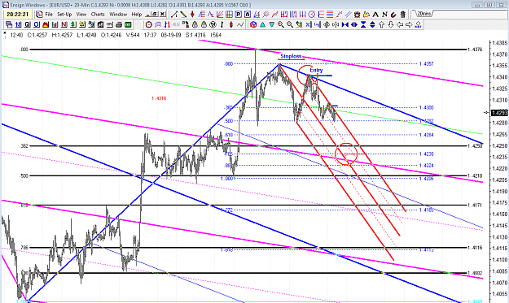509x303 pixels.
Task: Click the 1.4210 price level label
Action: [x=475, y=175]
